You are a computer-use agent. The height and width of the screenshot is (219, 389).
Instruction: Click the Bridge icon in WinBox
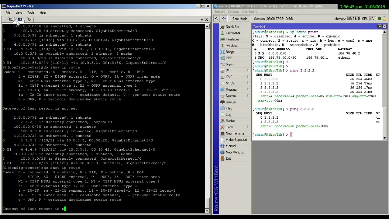coord(222,52)
